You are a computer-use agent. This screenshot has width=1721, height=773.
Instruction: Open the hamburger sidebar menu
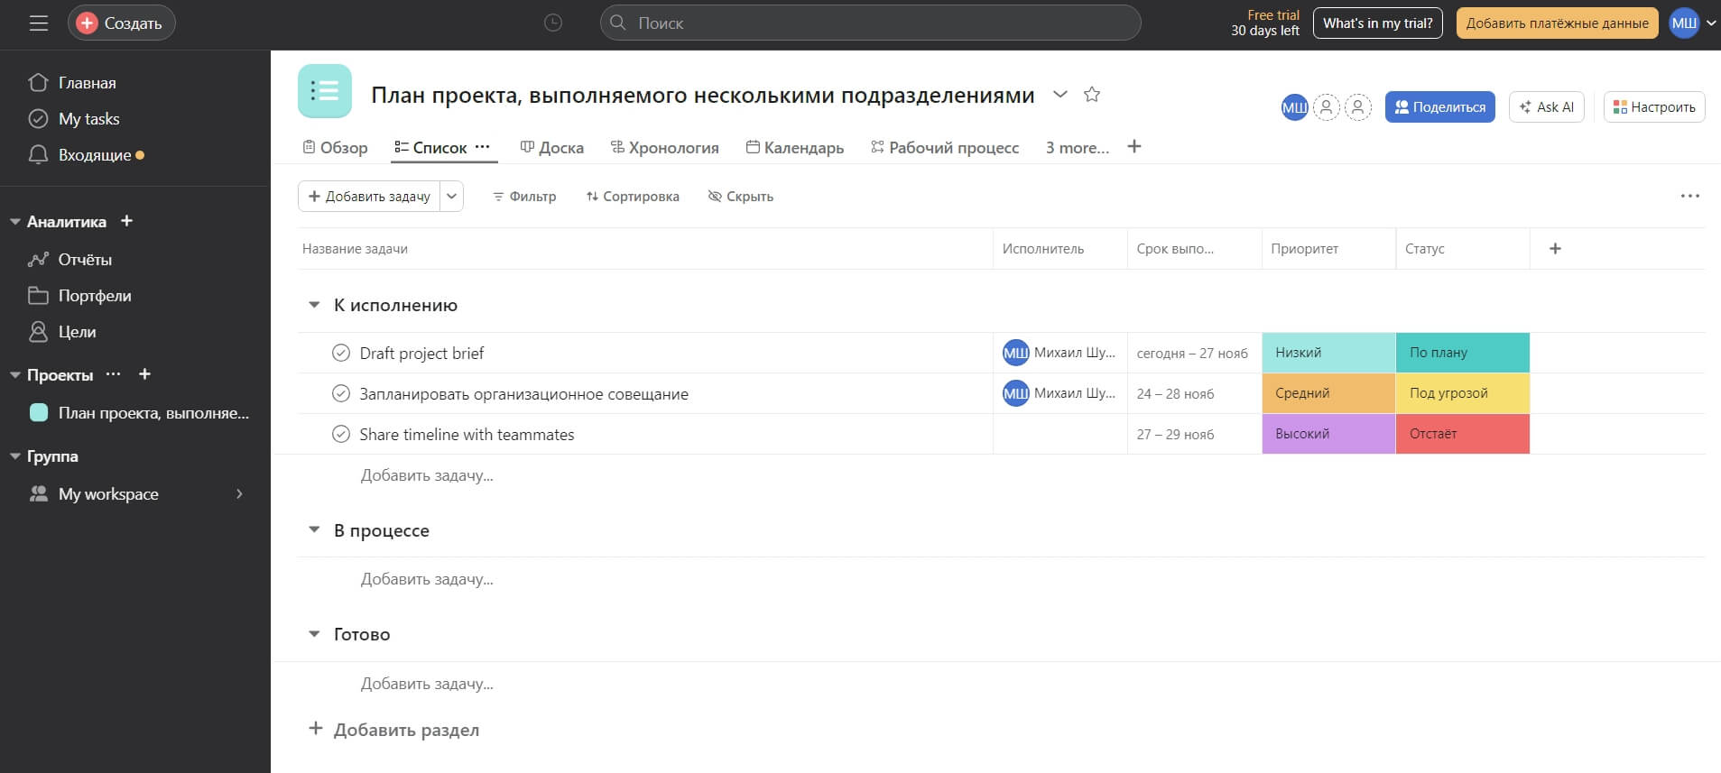(38, 23)
